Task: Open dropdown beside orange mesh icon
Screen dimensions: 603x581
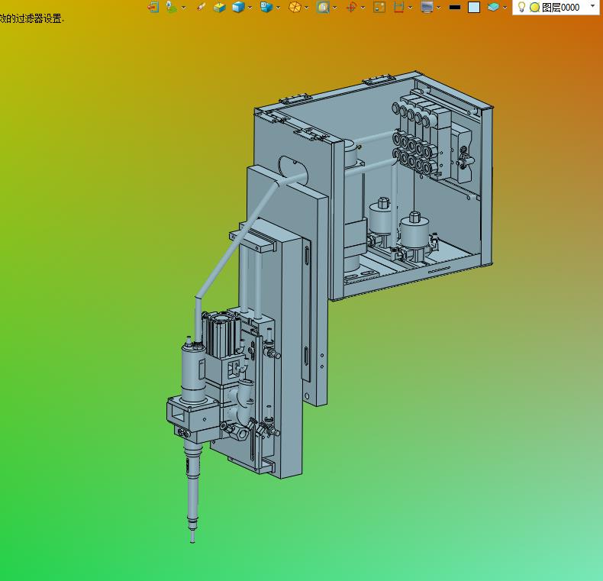Action: (x=307, y=8)
